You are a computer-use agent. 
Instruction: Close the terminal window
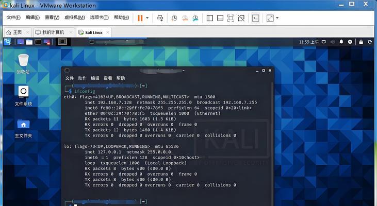[270, 71]
